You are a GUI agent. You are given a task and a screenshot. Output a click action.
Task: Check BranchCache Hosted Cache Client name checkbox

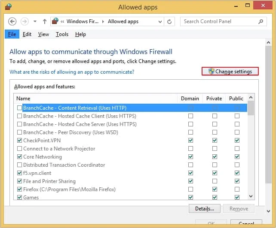click(19, 116)
